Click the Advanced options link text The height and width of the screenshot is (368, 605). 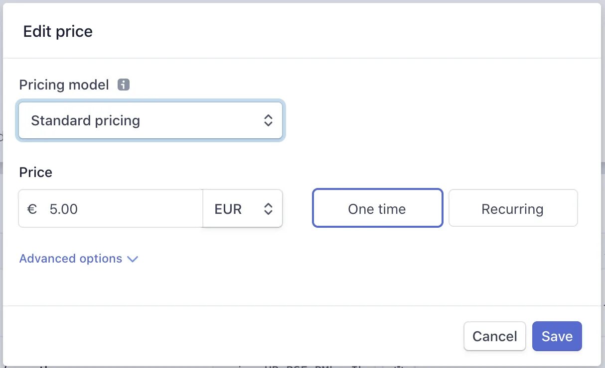point(71,259)
